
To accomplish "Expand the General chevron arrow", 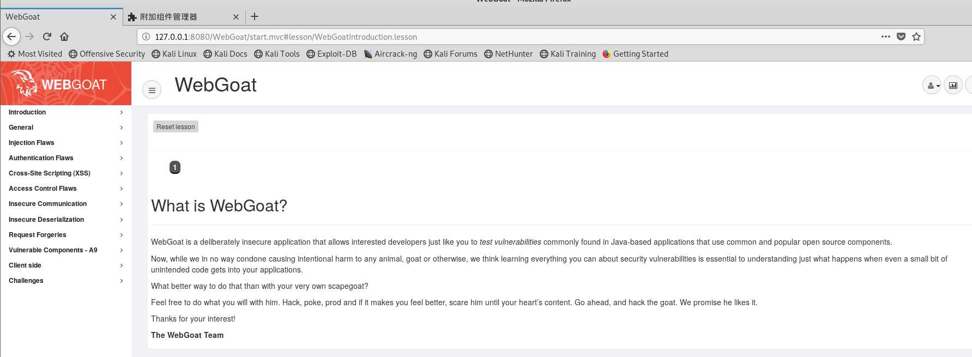I will [x=122, y=128].
